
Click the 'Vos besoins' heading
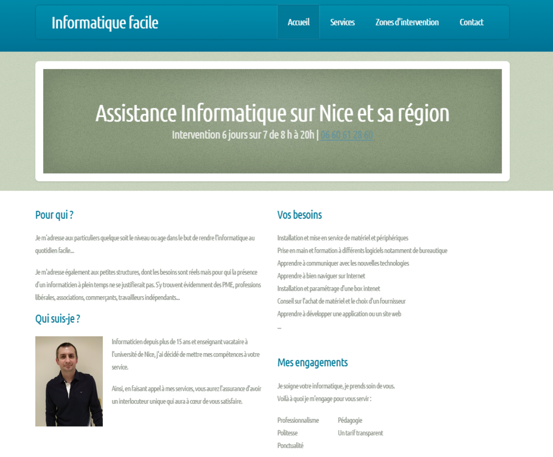[299, 215]
